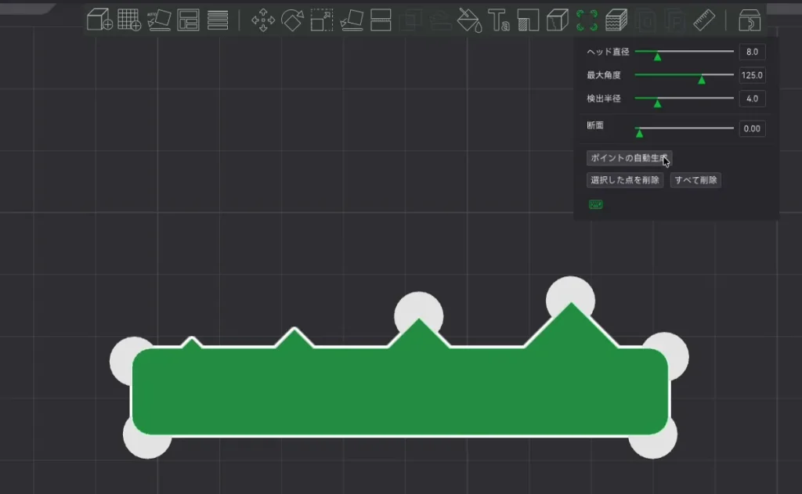Click the 最大角度 slider handle
The width and height of the screenshot is (802, 494).
702,80
